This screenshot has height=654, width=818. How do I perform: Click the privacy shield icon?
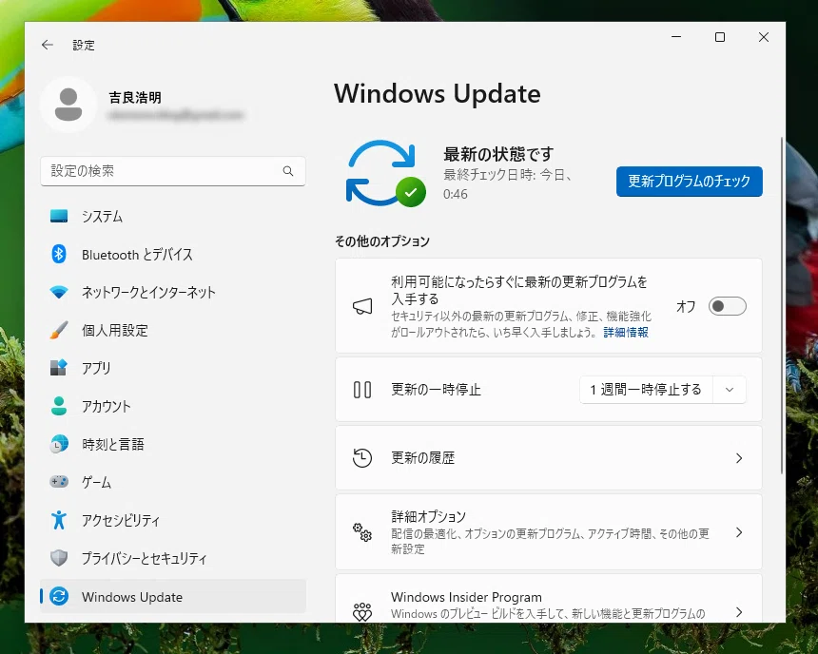point(59,558)
